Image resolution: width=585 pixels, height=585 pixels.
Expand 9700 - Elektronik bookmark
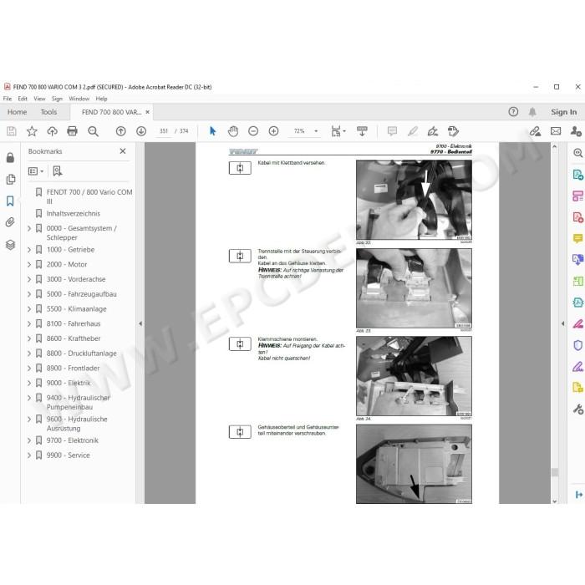pyautogui.click(x=29, y=440)
